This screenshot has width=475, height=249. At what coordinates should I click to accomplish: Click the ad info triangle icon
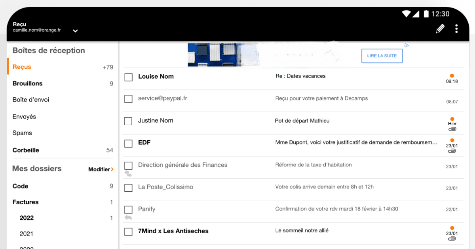click(x=407, y=45)
